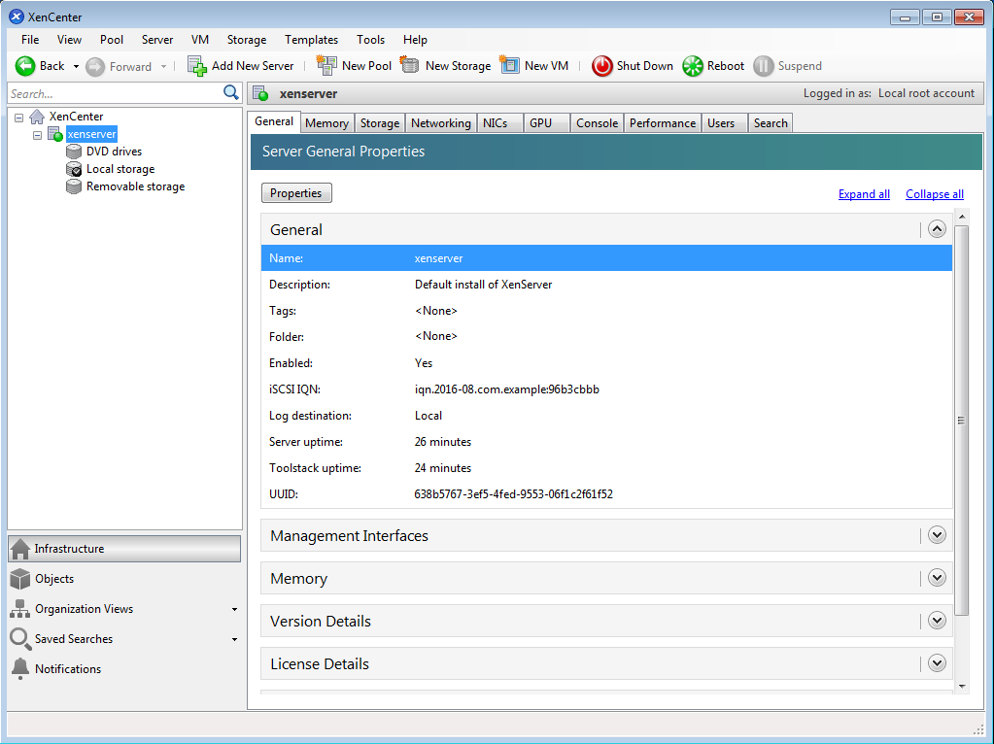Click the Expand all link
Viewport: 994px width, 744px height.
(x=864, y=194)
